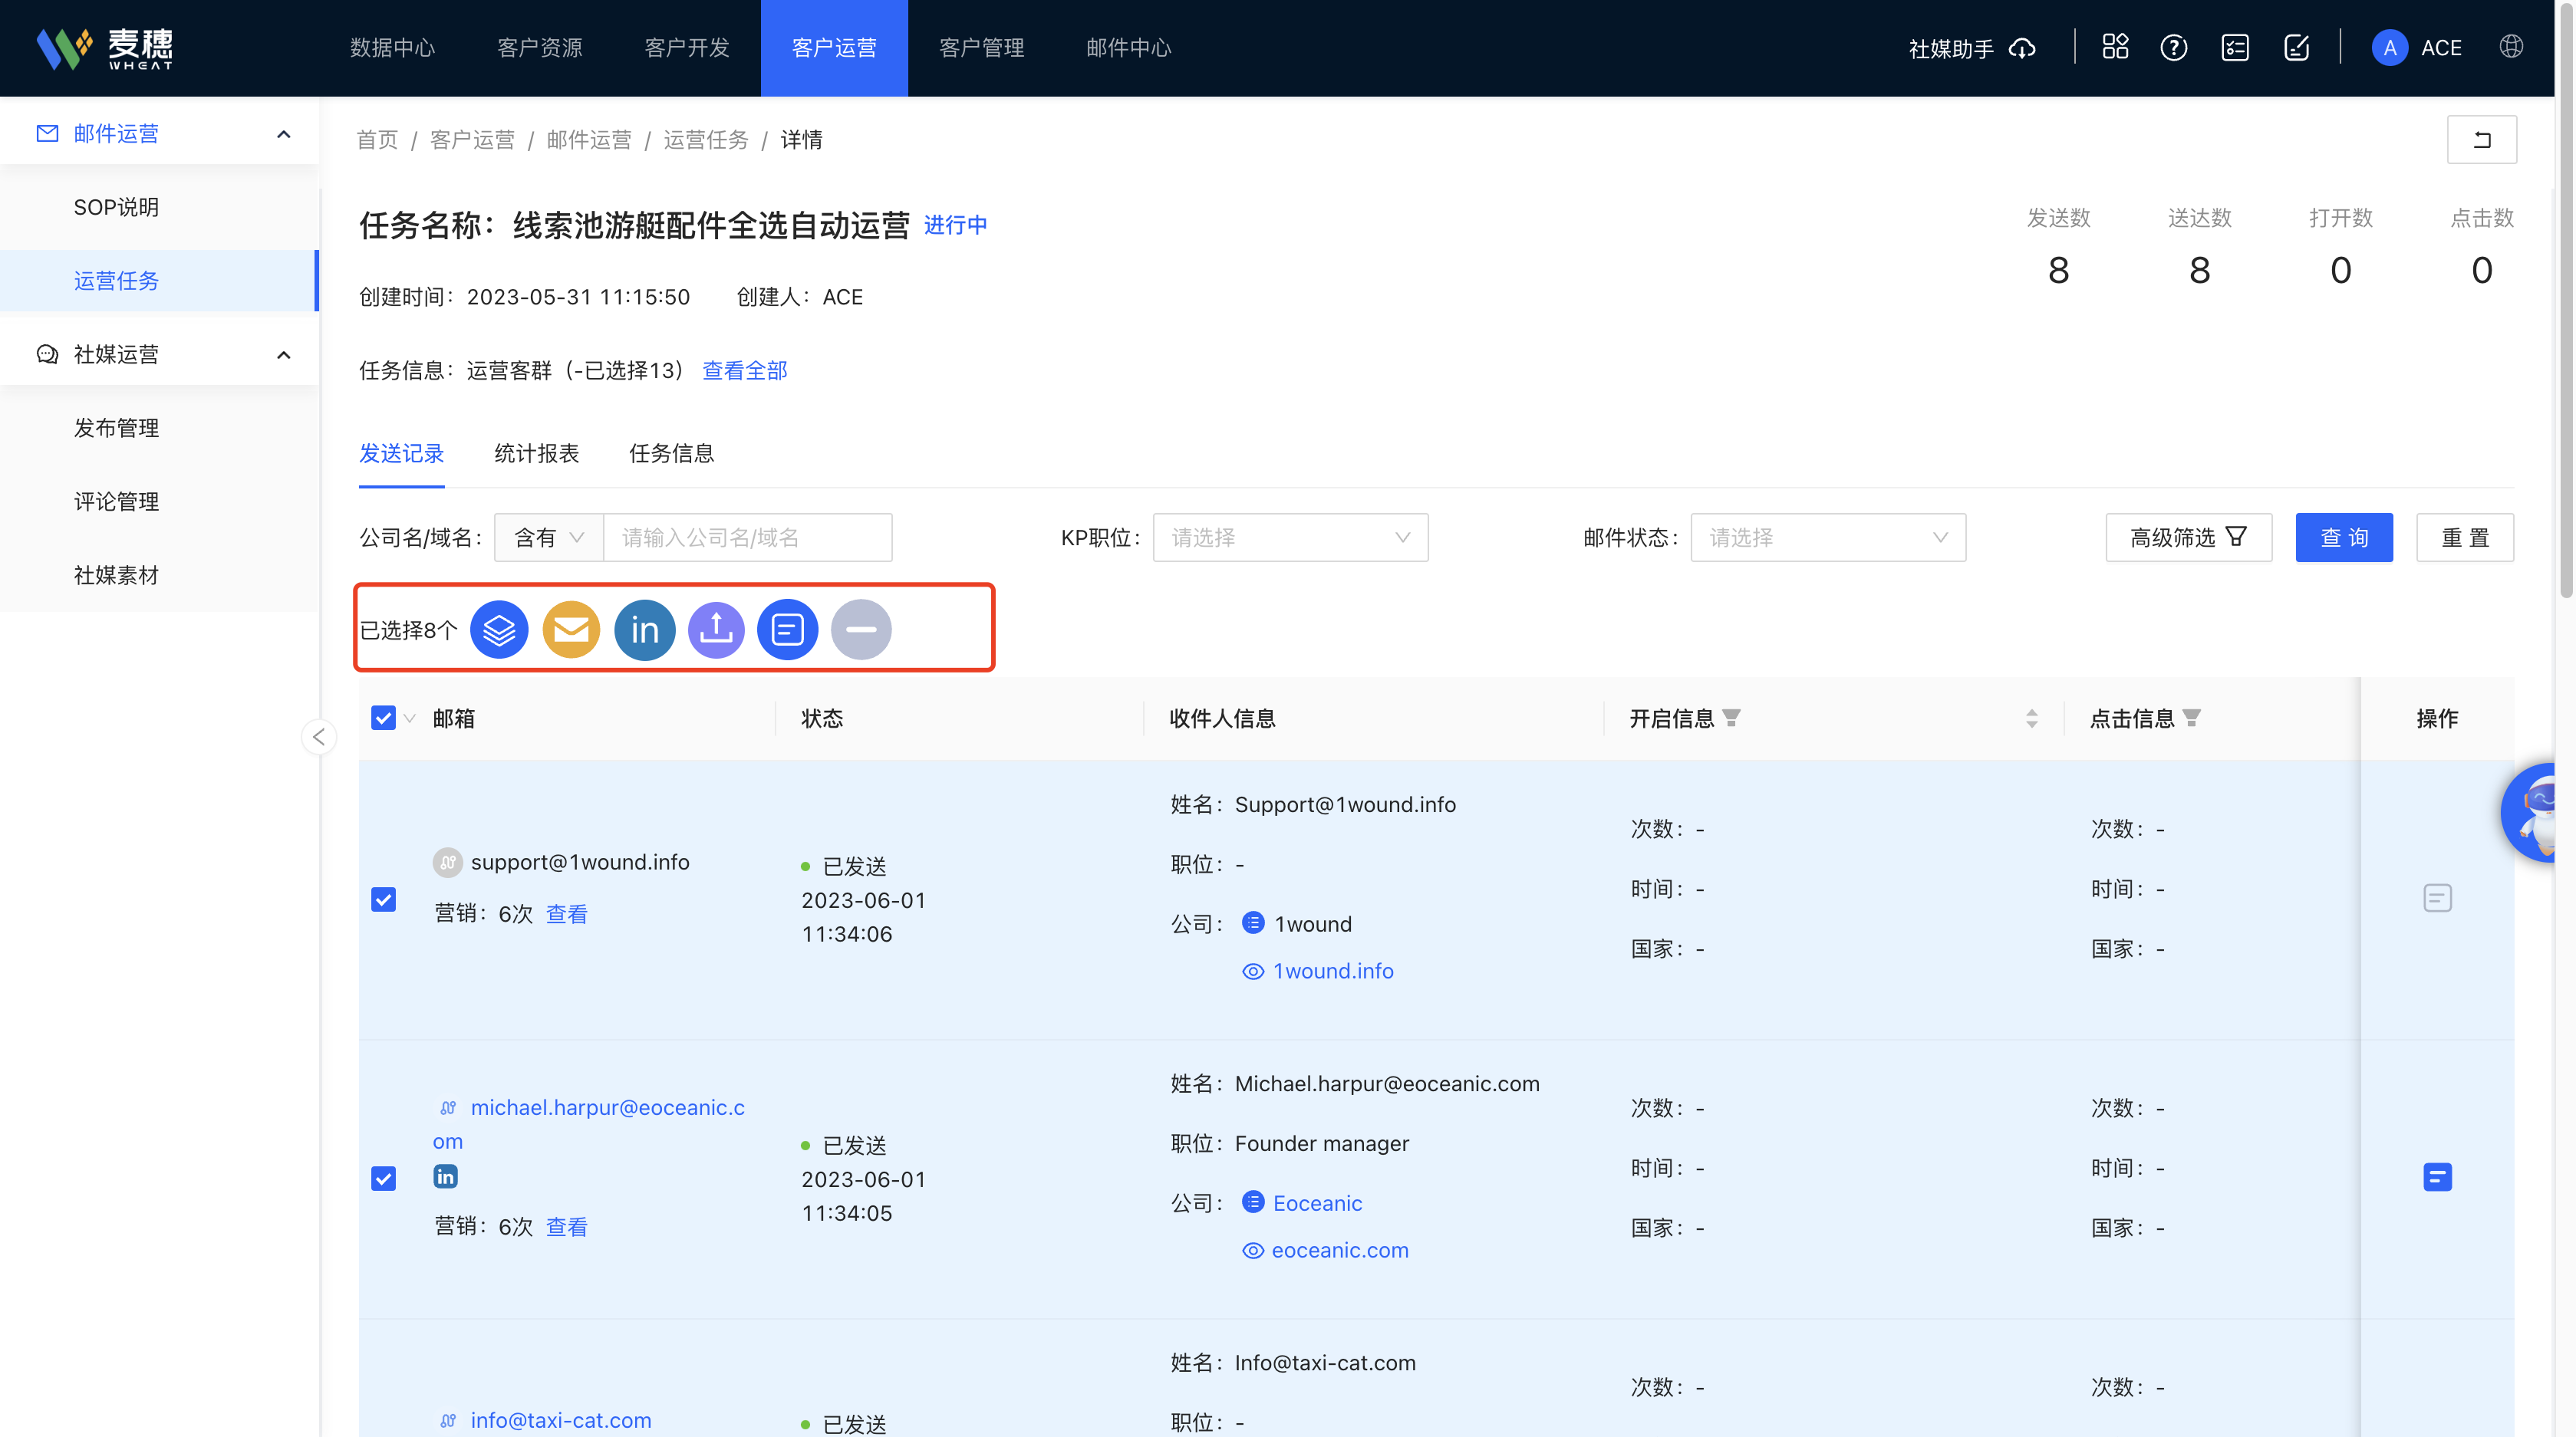The image size is (2576, 1437).
Task: Click the edit note icon in header
Action: click(x=2297, y=47)
